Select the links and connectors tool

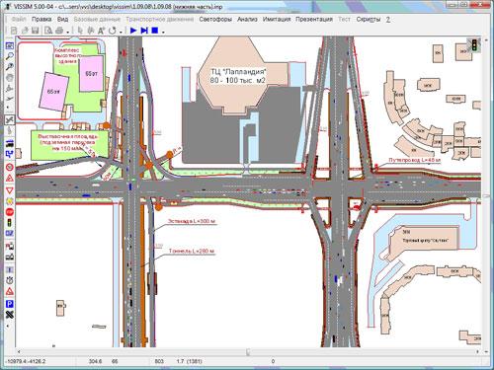tap(10, 120)
